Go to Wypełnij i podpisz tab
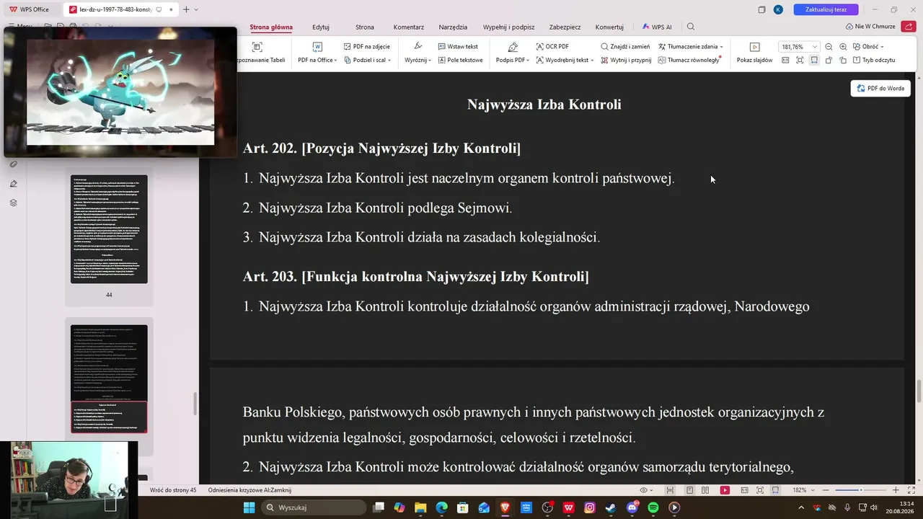This screenshot has width=923, height=519. click(509, 27)
